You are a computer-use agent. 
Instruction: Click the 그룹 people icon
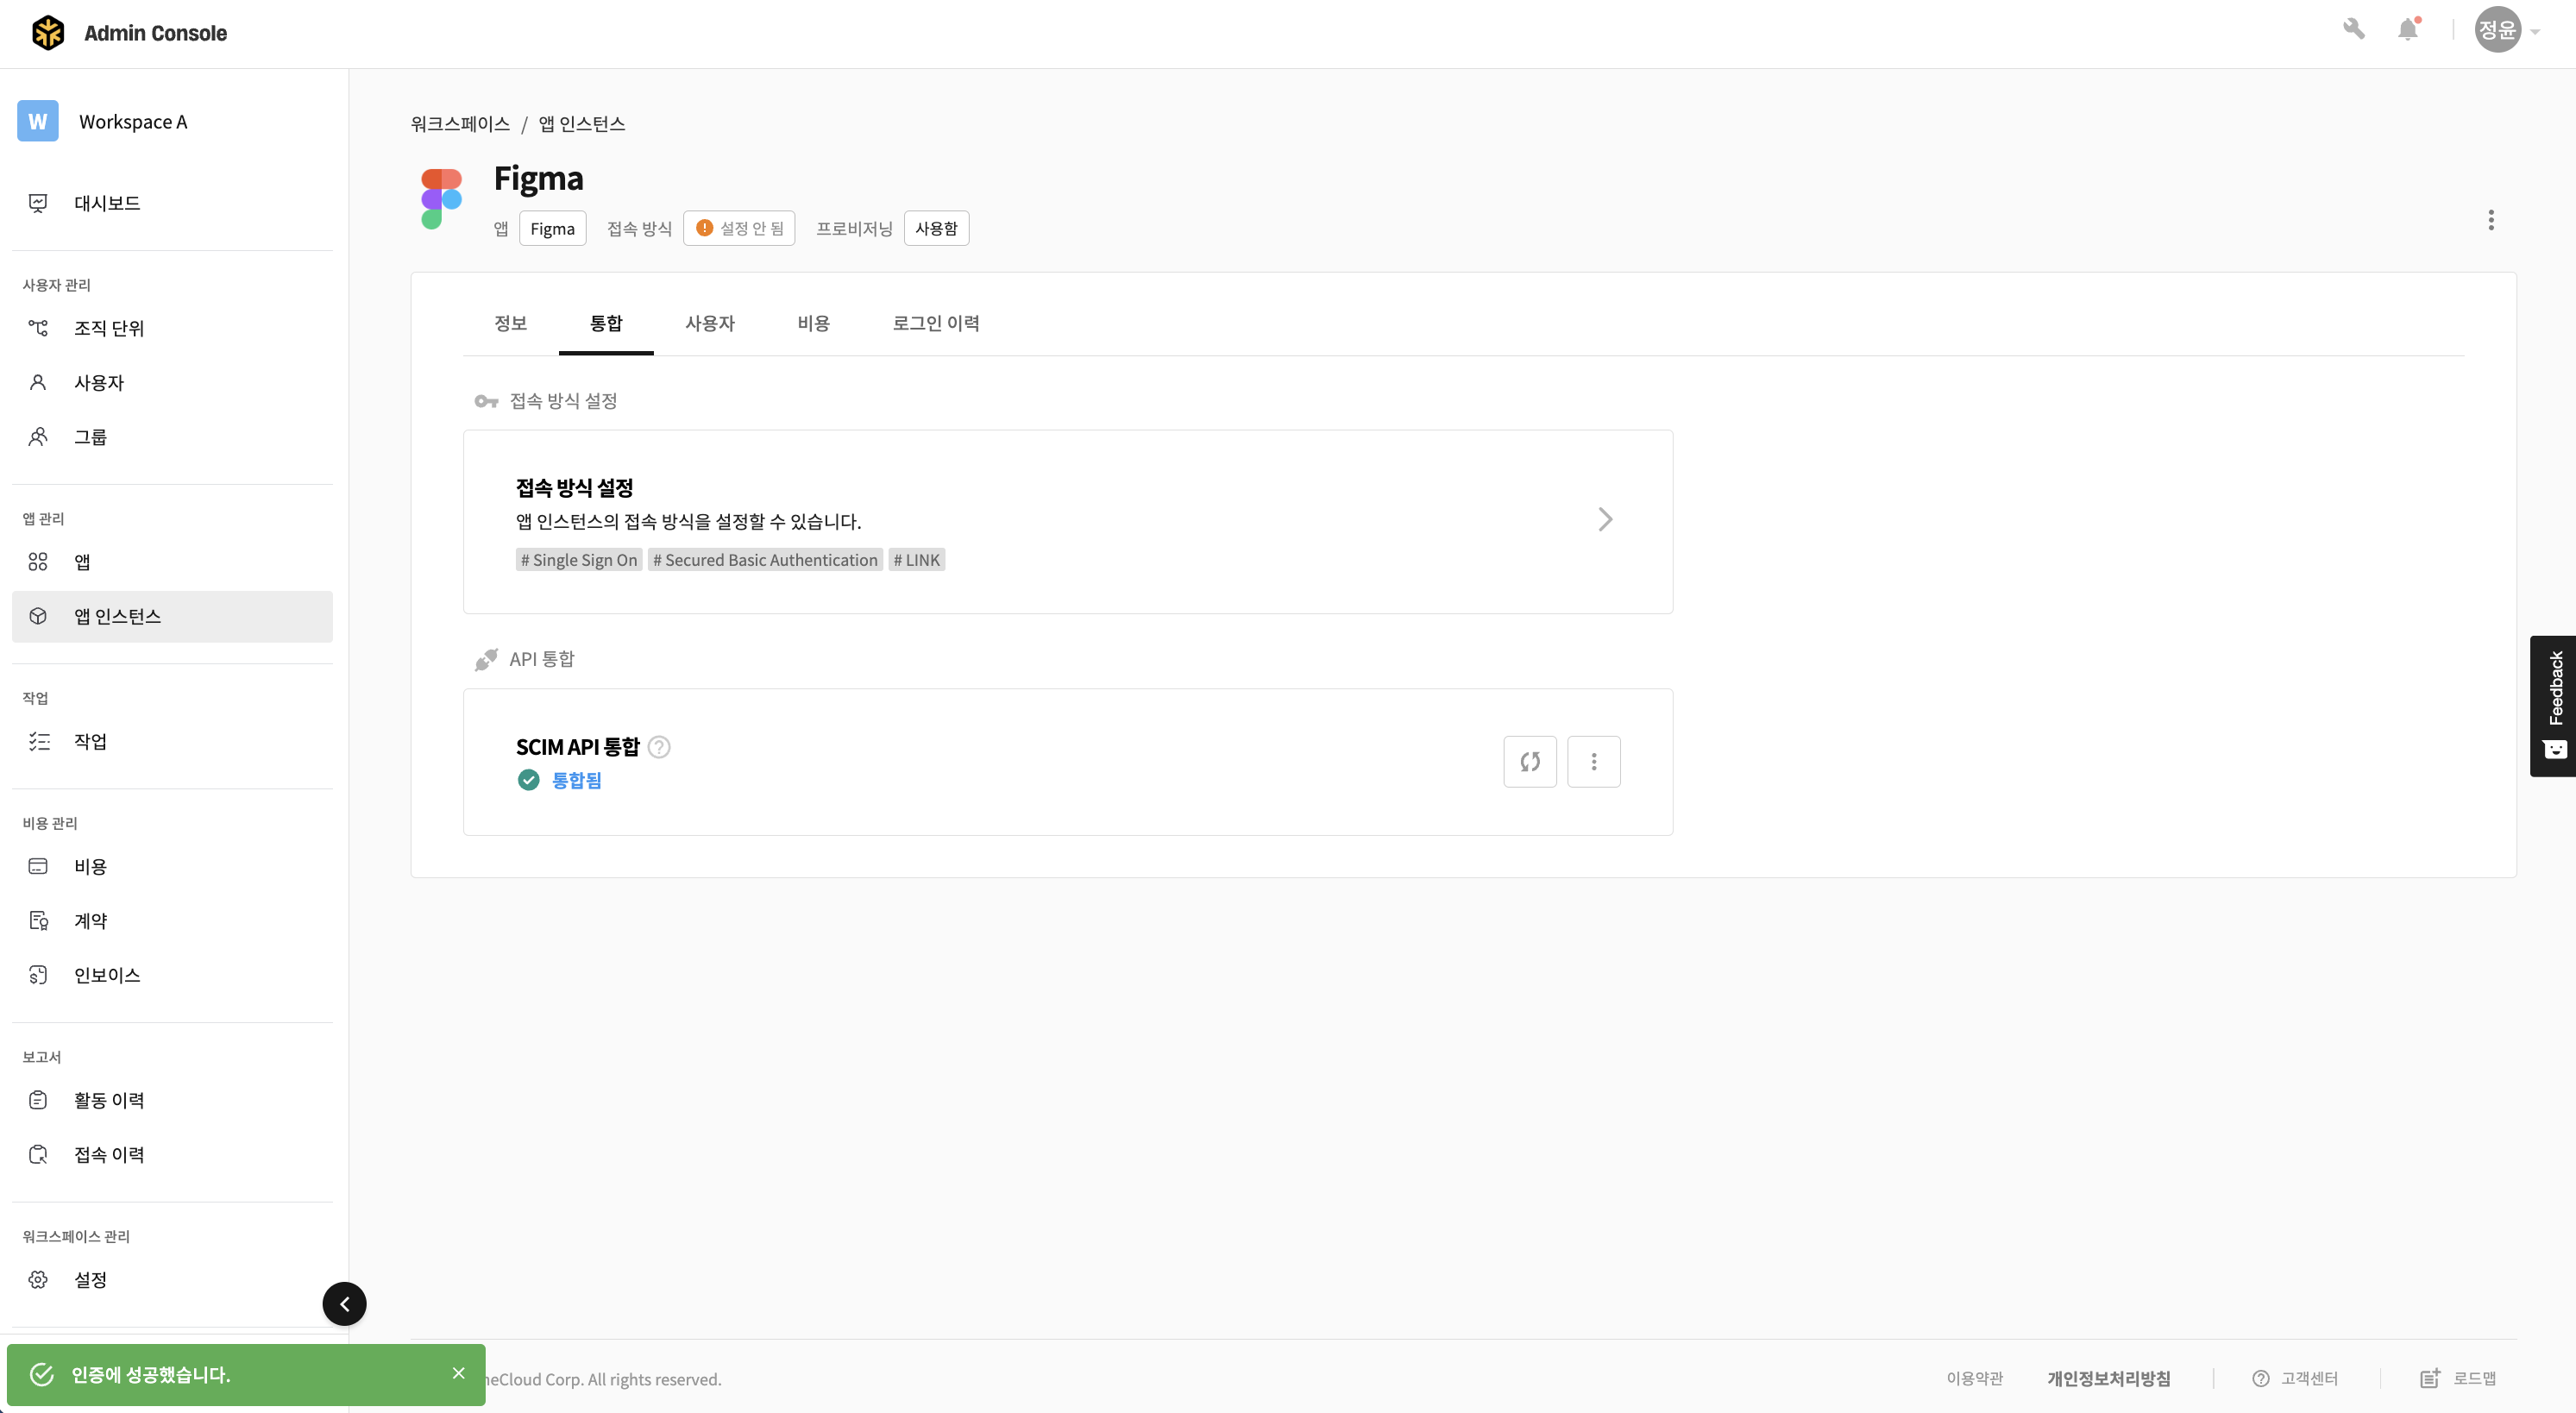(38, 437)
